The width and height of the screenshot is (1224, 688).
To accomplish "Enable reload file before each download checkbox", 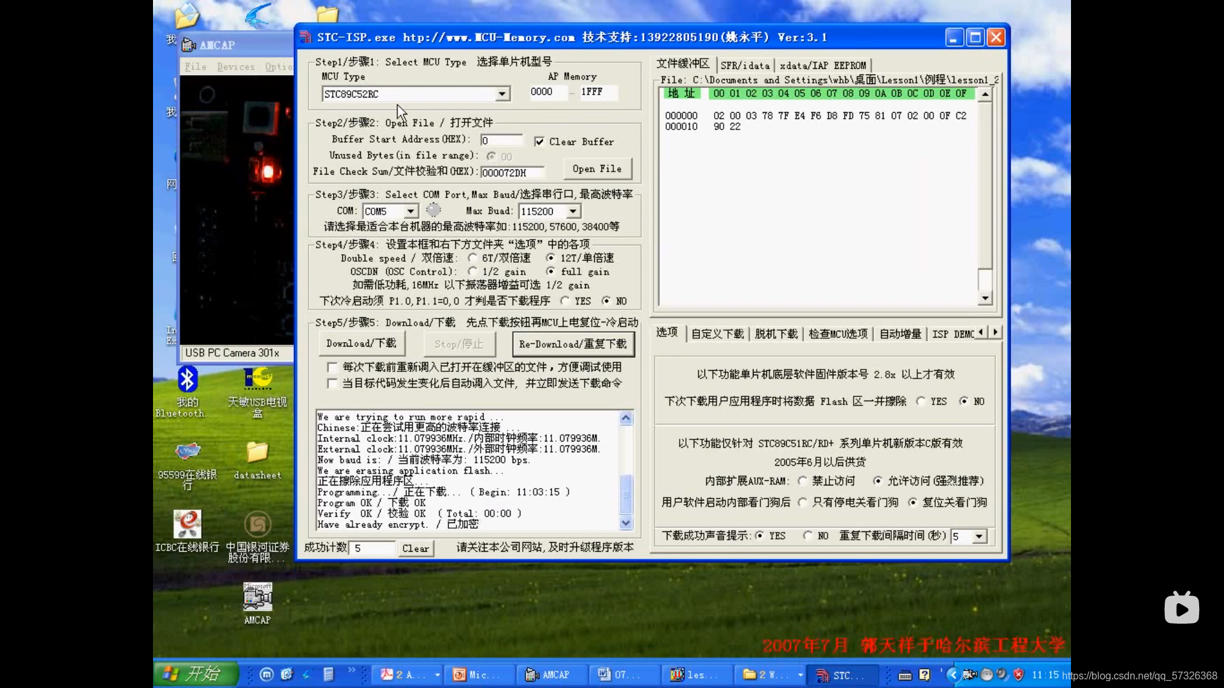I will click(x=331, y=367).
